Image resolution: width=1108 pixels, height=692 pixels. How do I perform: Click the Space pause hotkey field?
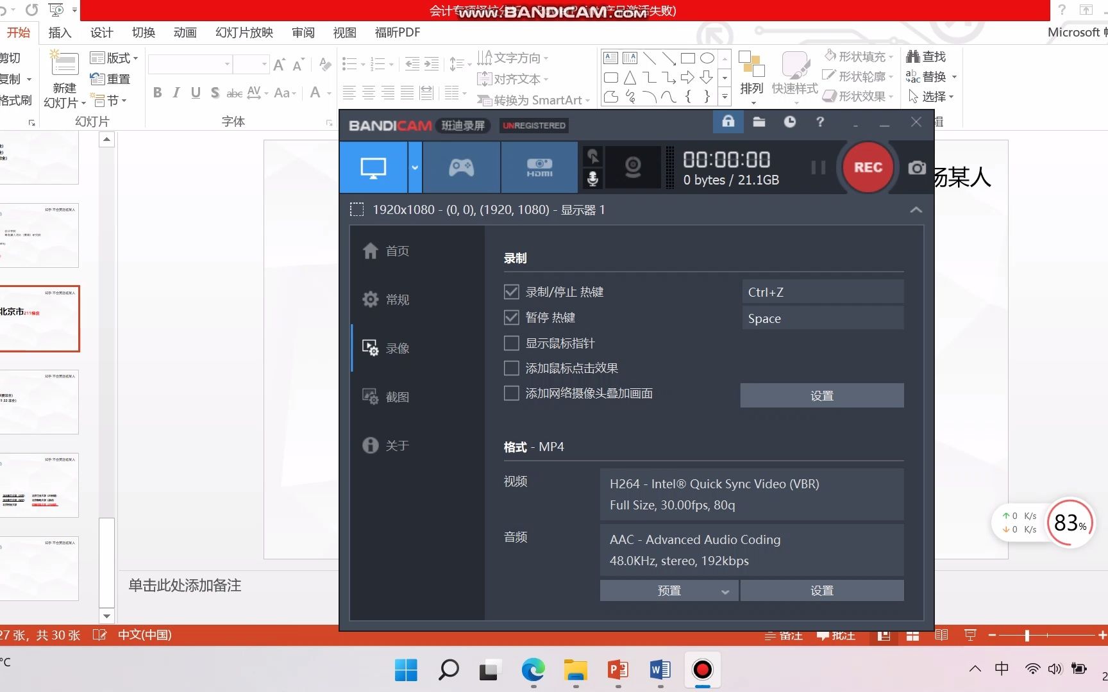pos(823,318)
